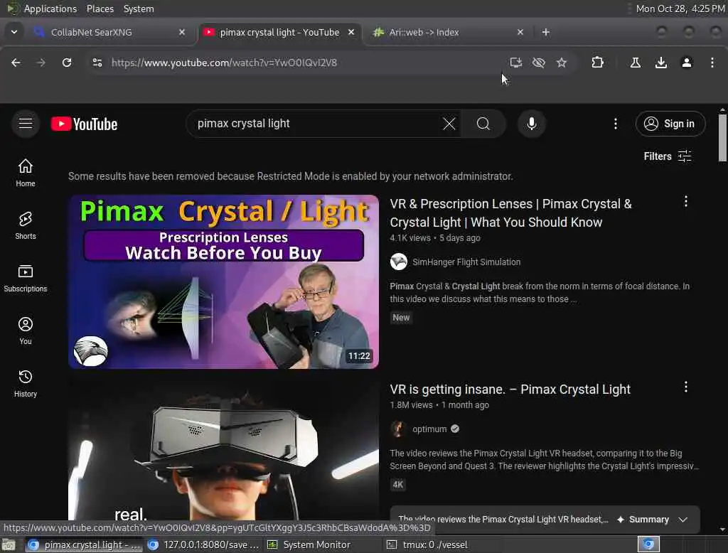The height and width of the screenshot is (553, 728).
Task: Open a new browser tab
Action: [x=545, y=32]
